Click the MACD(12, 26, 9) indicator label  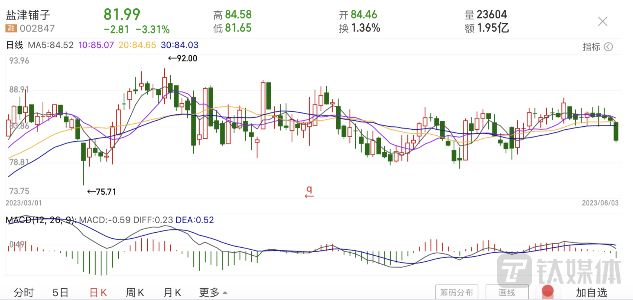(x=41, y=220)
